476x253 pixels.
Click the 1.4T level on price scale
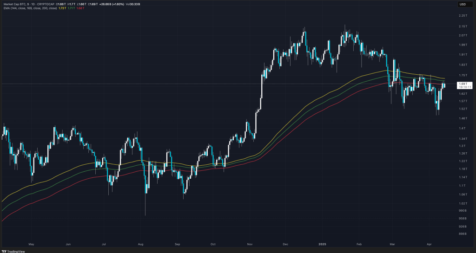pyautogui.click(x=462, y=128)
